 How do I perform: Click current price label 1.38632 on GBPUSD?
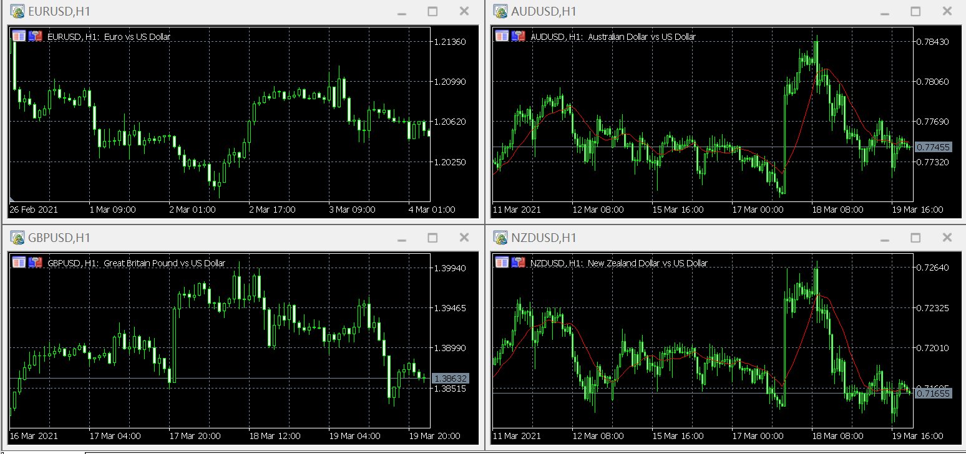[451, 379]
